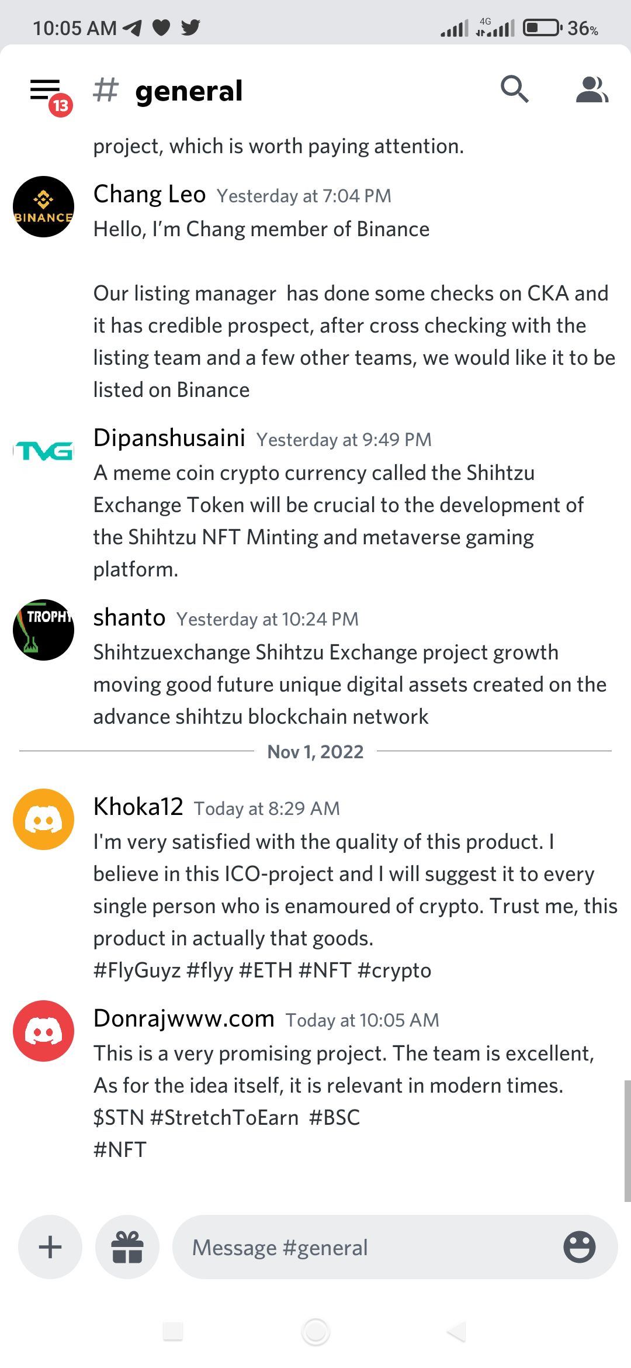
Task: Show the member list icon
Action: (x=591, y=89)
